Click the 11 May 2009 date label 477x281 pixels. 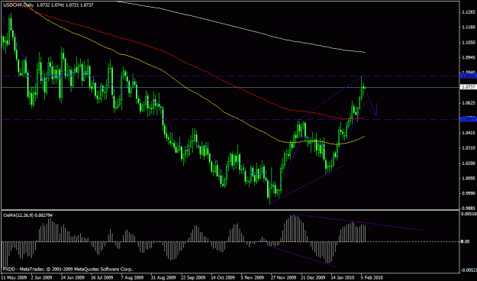(x=14, y=278)
